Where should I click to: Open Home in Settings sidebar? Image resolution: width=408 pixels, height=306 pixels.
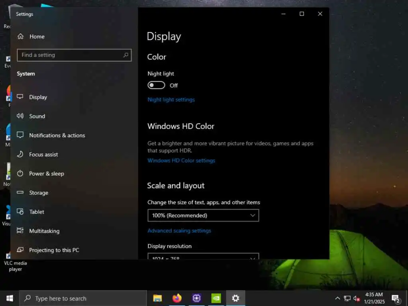37,36
